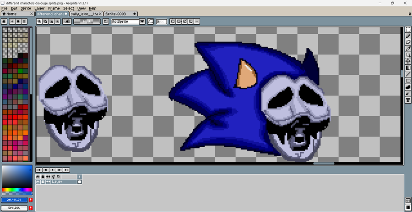Open the View menu
Image resolution: width=412 pixels, height=212 pixels.
[81, 8]
